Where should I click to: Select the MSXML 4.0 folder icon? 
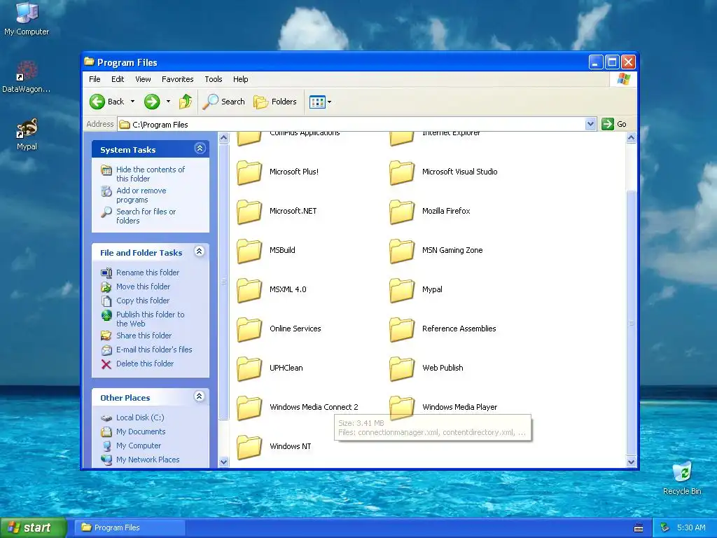click(x=249, y=291)
